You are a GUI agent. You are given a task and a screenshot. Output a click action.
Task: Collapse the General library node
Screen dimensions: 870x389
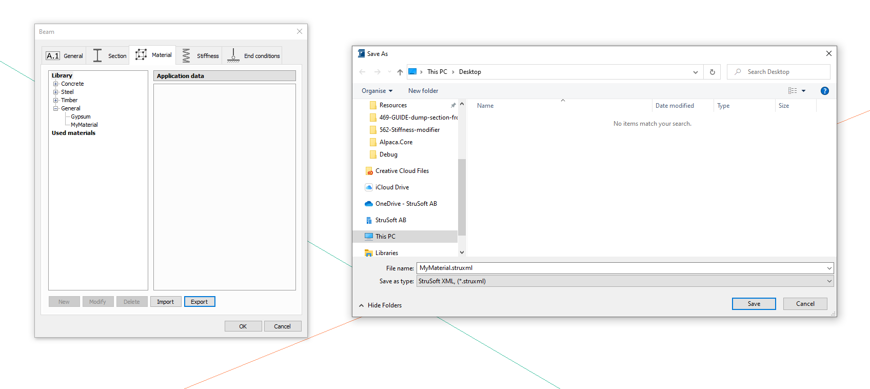tap(56, 108)
